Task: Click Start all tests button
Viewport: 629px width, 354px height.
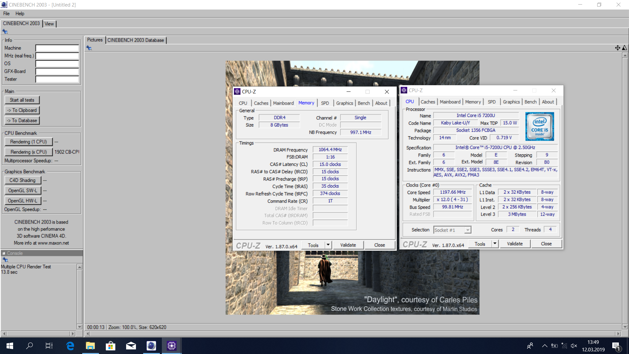Action: pyautogui.click(x=22, y=100)
